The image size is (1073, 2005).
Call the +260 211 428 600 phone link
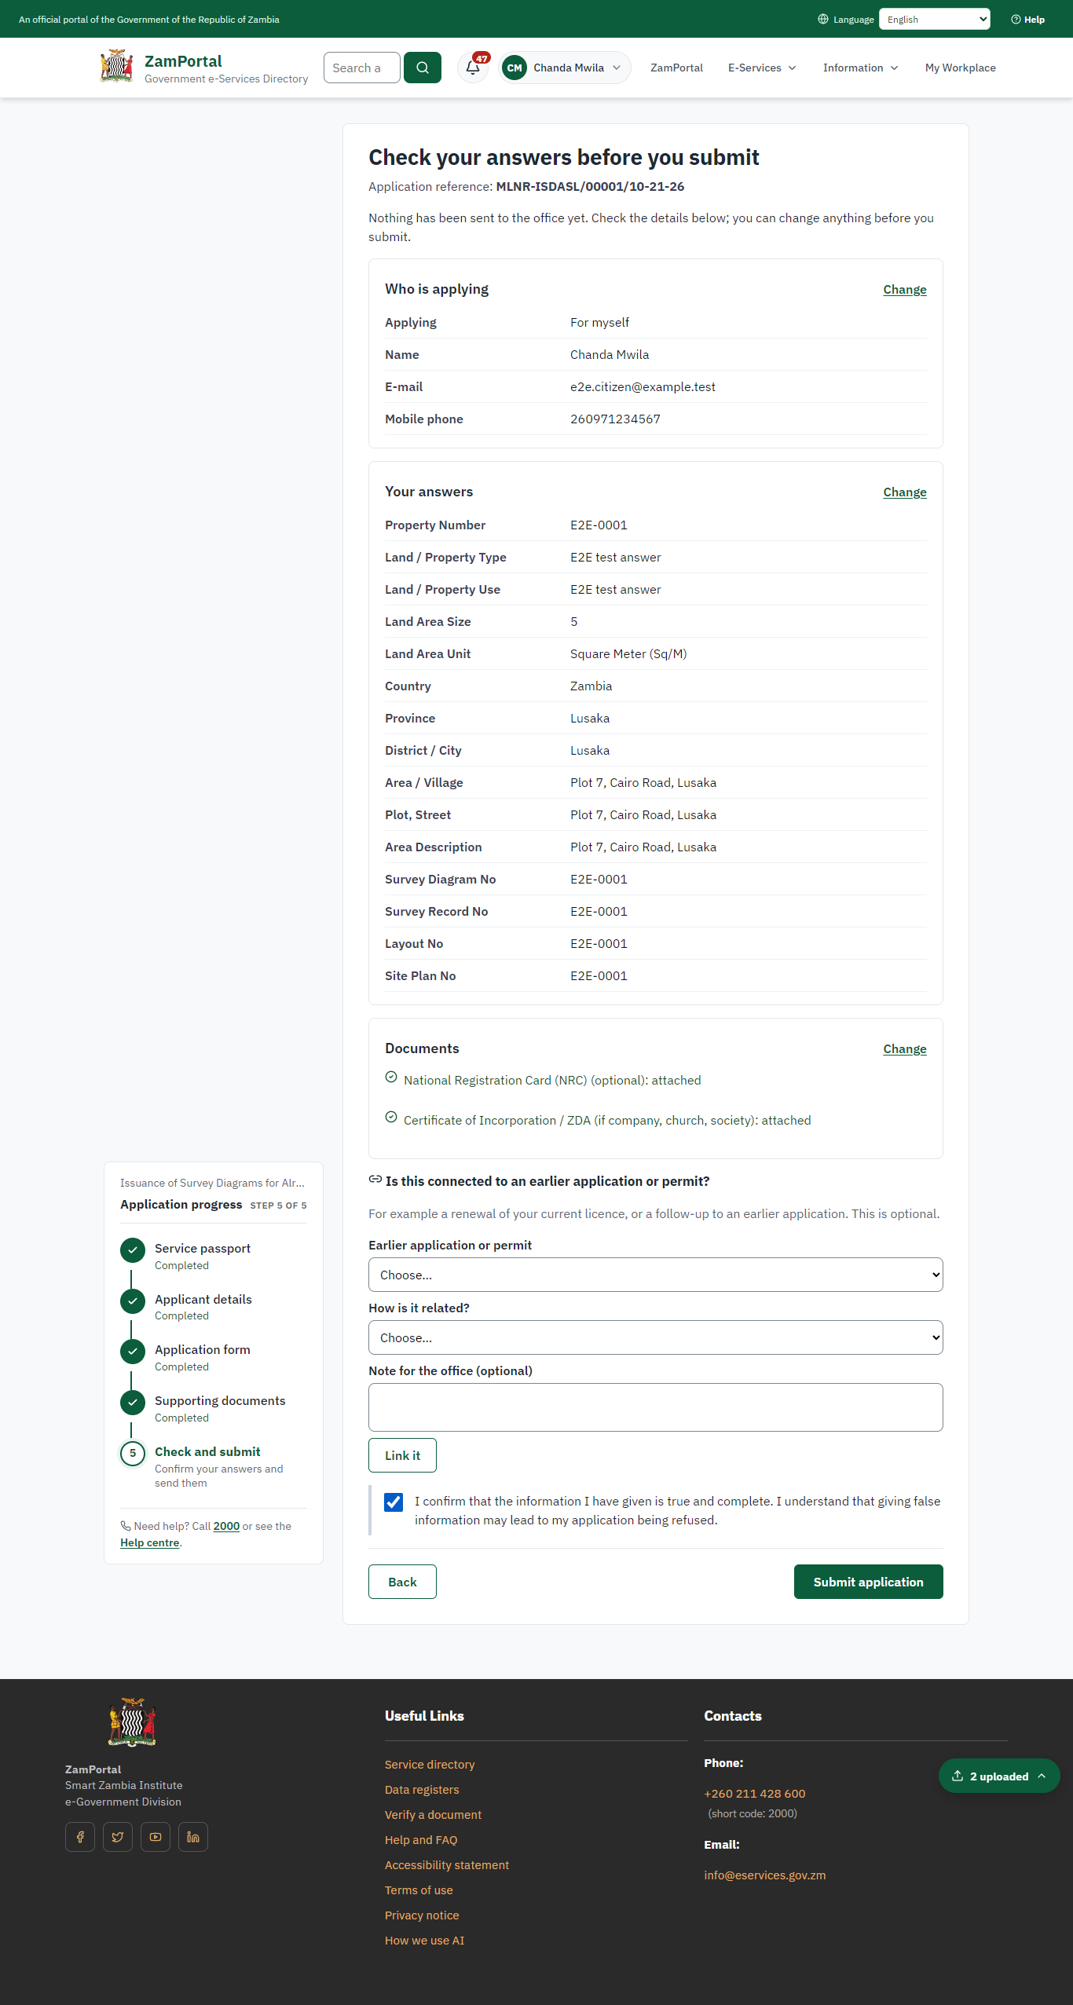pyautogui.click(x=755, y=1794)
